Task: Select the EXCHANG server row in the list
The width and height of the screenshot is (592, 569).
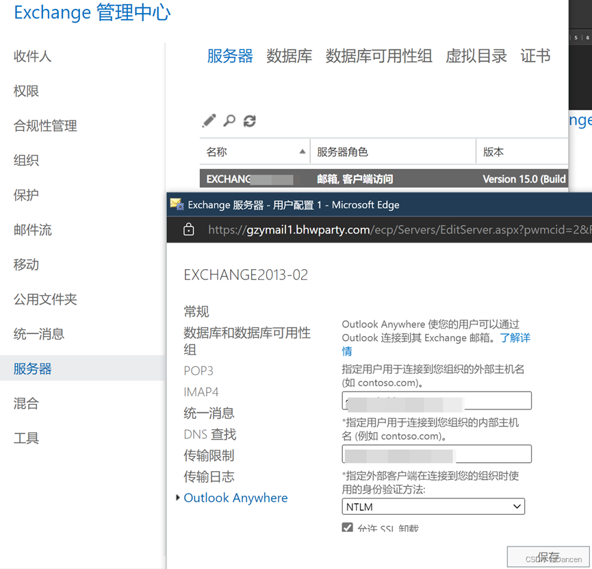Action: 383,179
